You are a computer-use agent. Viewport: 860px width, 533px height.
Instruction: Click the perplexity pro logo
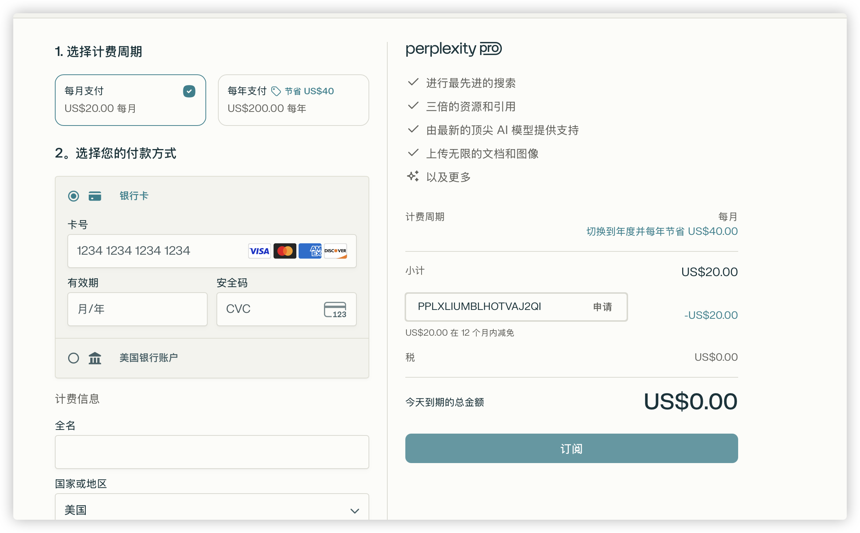454,49
